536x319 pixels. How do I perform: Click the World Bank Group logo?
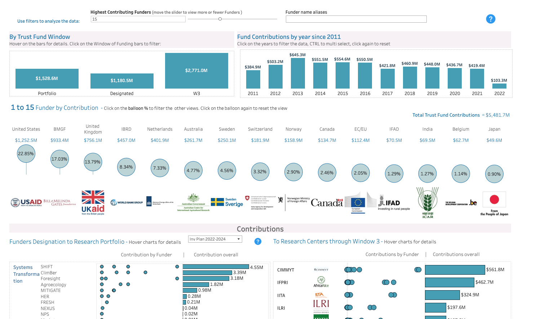(x=127, y=202)
